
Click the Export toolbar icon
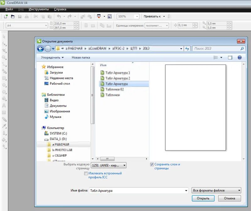click(90, 17)
